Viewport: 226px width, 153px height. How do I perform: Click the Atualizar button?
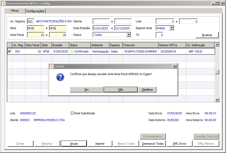click(207, 35)
